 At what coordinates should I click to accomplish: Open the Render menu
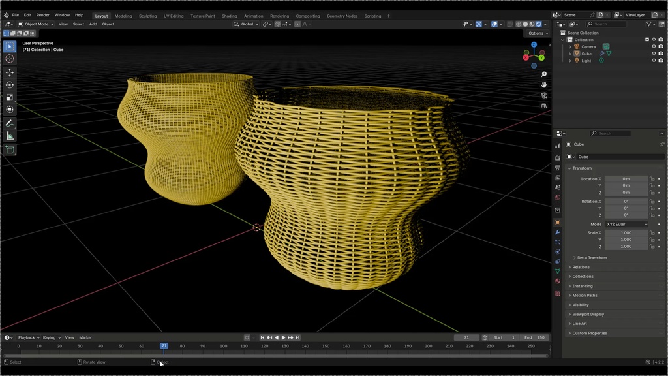(x=42, y=16)
